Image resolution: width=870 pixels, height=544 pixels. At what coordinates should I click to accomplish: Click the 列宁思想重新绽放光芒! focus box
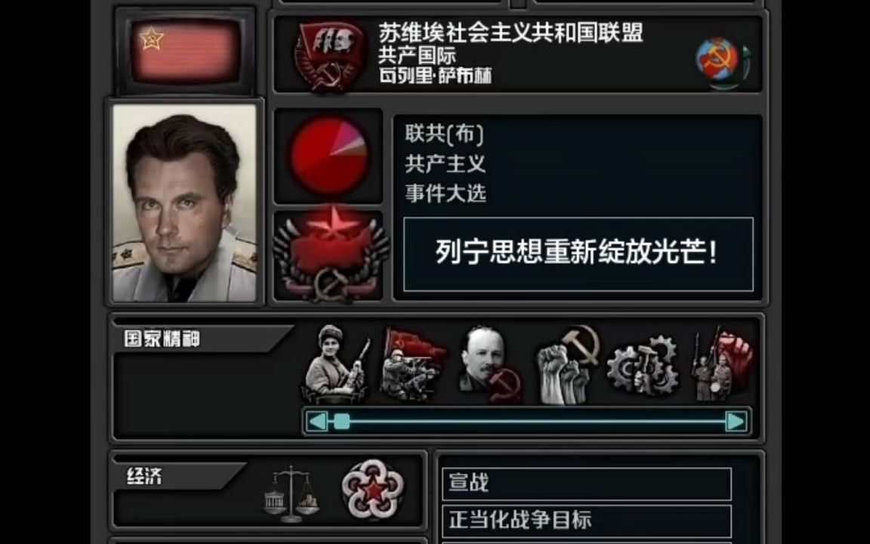(578, 254)
